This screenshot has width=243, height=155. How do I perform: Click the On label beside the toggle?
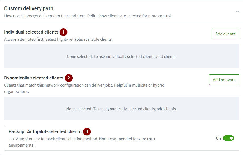[x=218, y=138]
